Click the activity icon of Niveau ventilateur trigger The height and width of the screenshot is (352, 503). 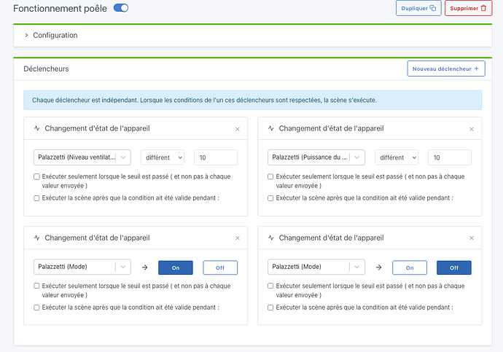pyautogui.click(x=36, y=128)
